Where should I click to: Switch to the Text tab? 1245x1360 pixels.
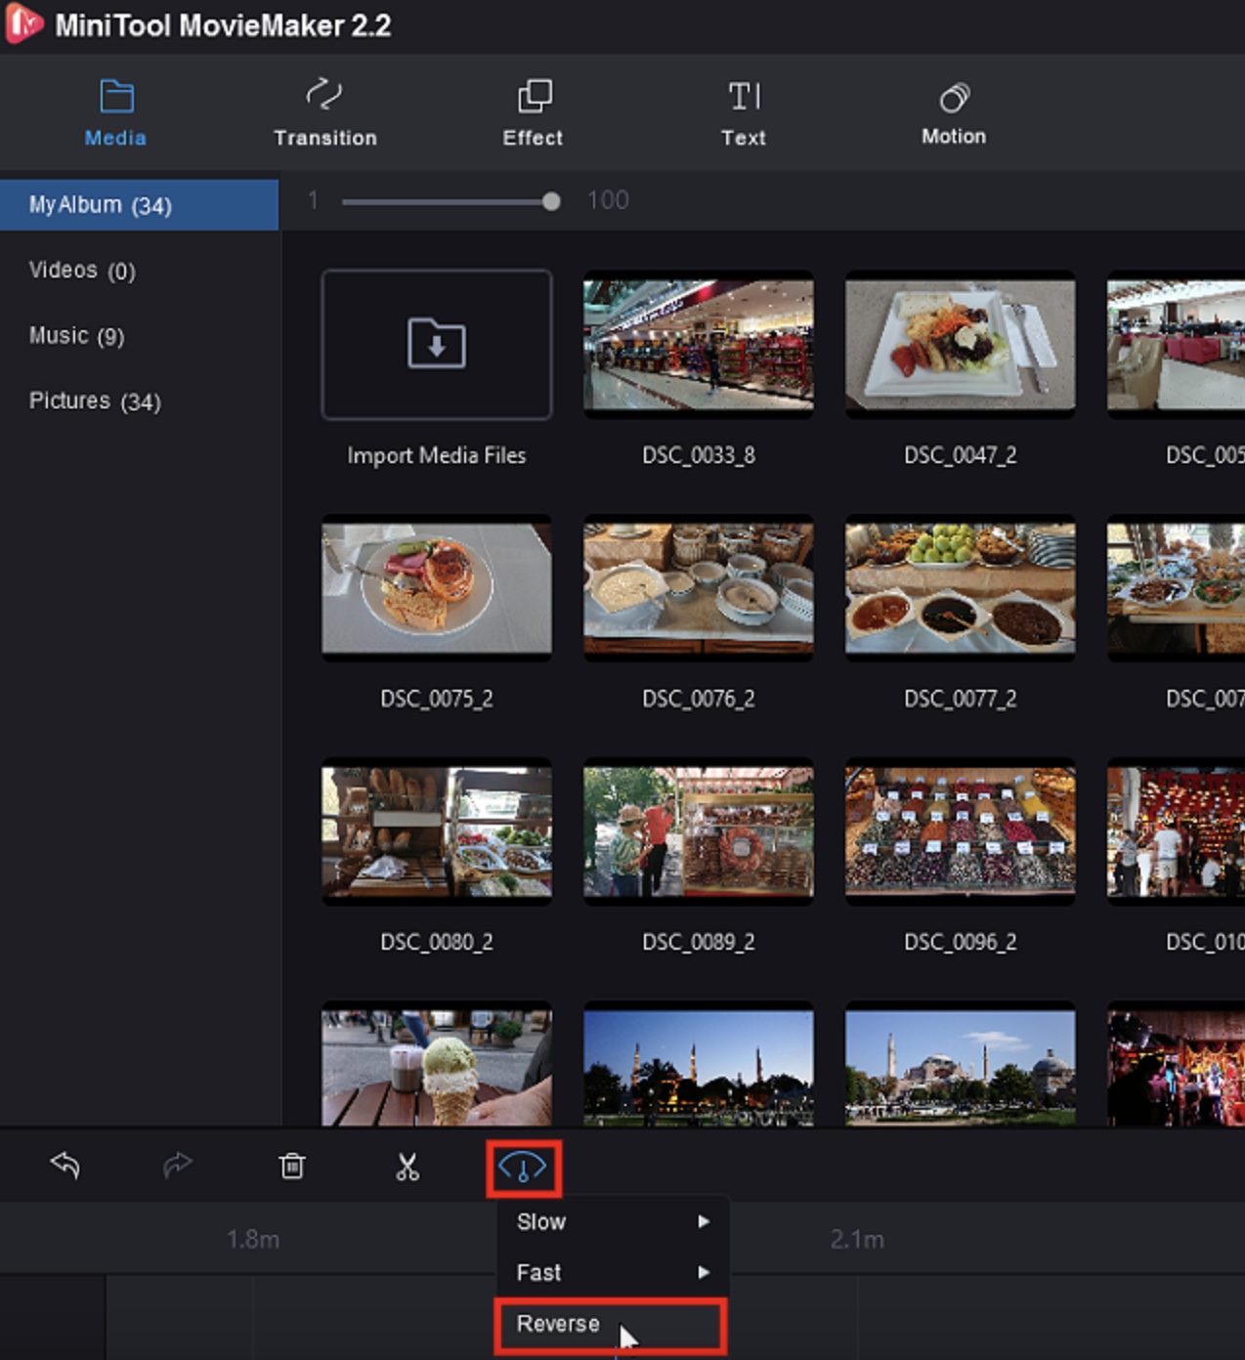[x=744, y=113]
